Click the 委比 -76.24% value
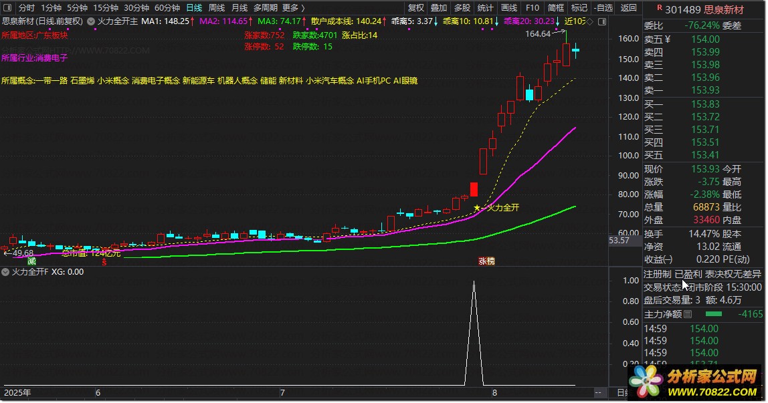The image size is (768, 403). click(x=702, y=25)
